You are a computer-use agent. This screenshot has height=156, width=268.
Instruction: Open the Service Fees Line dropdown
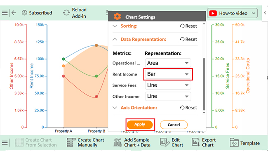(168, 85)
